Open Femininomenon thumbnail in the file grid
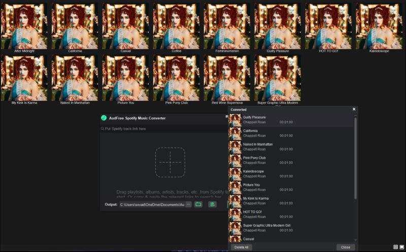The image size is (406, 252). [227, 26]
